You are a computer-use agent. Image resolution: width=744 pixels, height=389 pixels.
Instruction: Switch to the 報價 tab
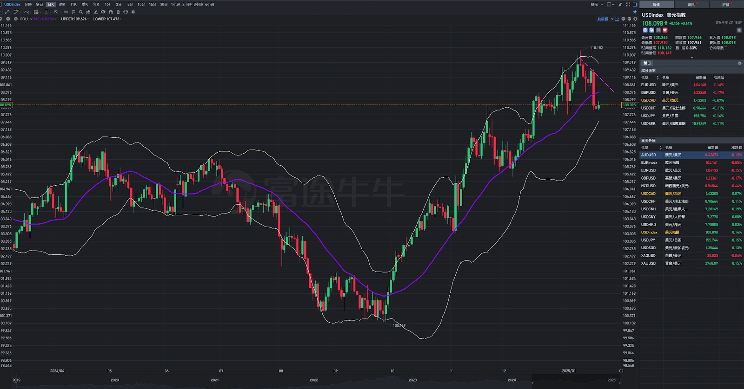coord(656,5)
